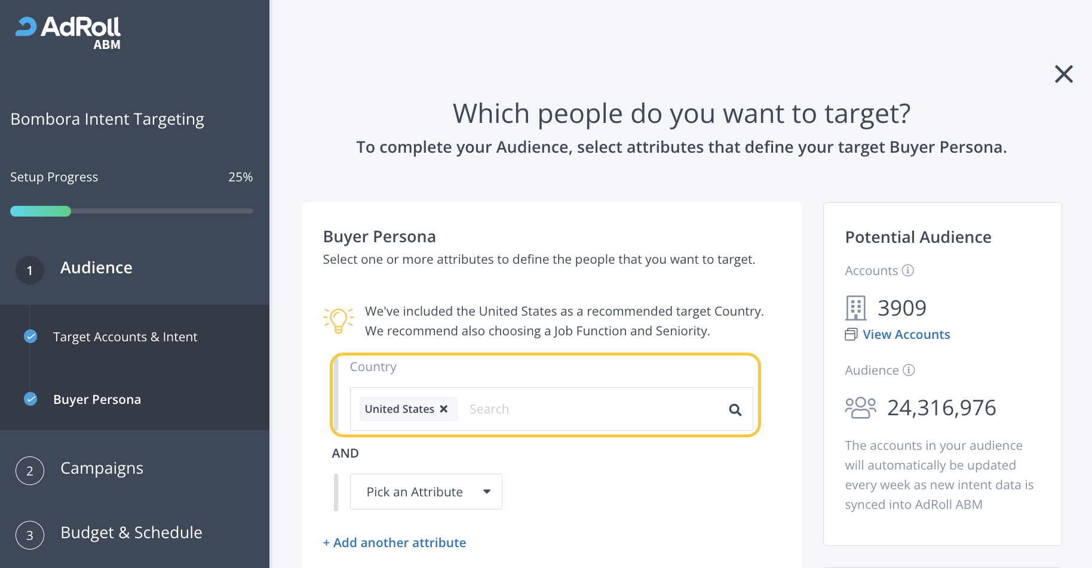Click the Setup Progress bar

pos(131,211)
